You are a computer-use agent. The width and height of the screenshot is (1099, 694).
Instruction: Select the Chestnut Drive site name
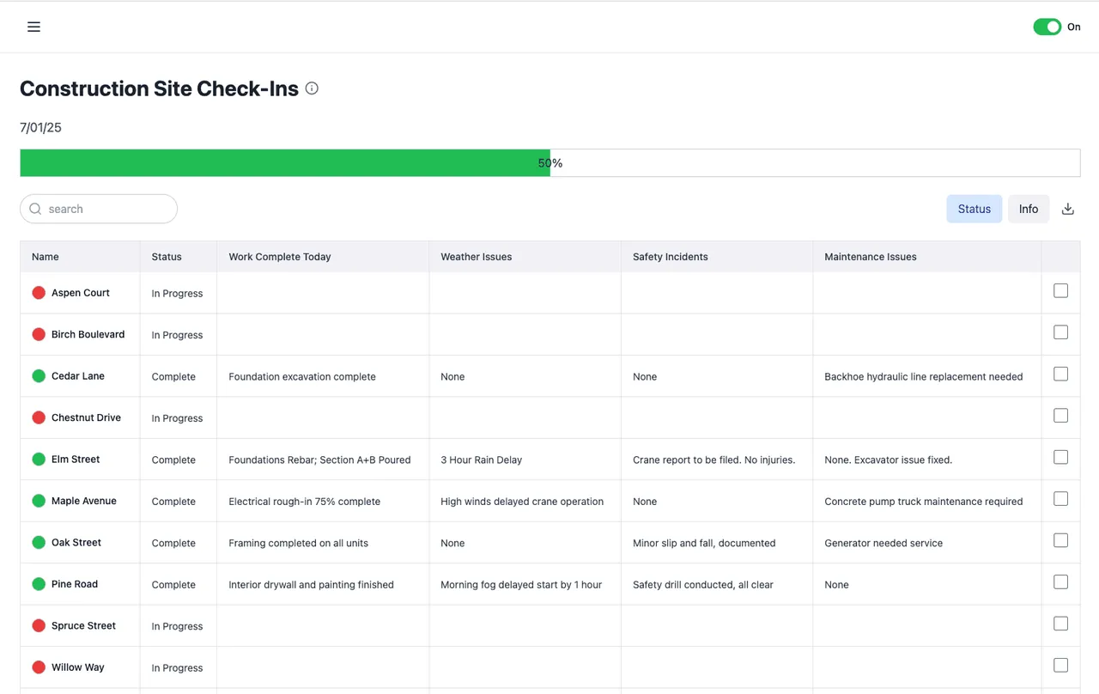(86, 417)
